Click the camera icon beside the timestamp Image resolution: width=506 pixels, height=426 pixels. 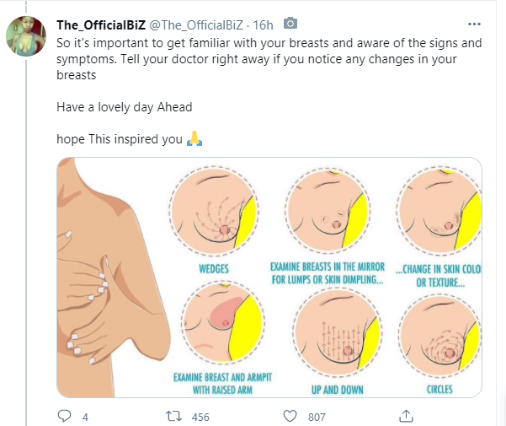click(290, 22)
